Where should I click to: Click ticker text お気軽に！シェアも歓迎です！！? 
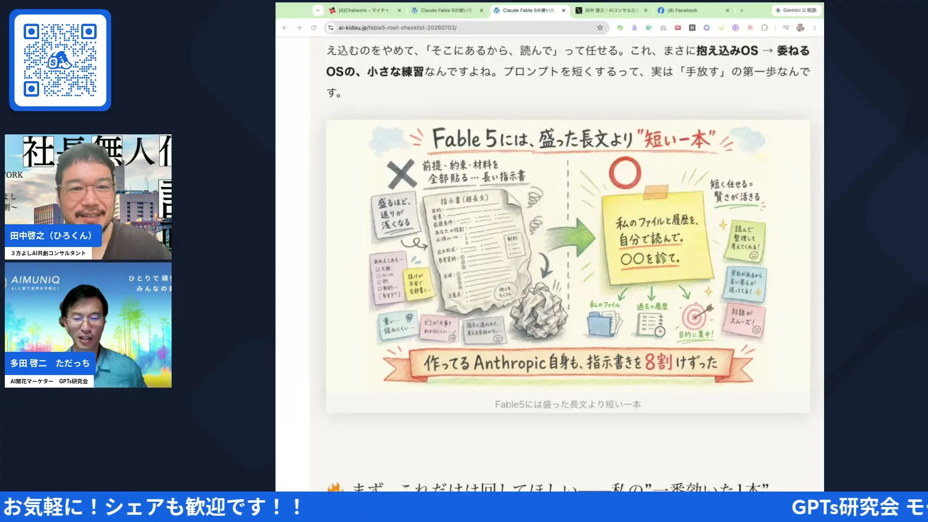(153, 507)
